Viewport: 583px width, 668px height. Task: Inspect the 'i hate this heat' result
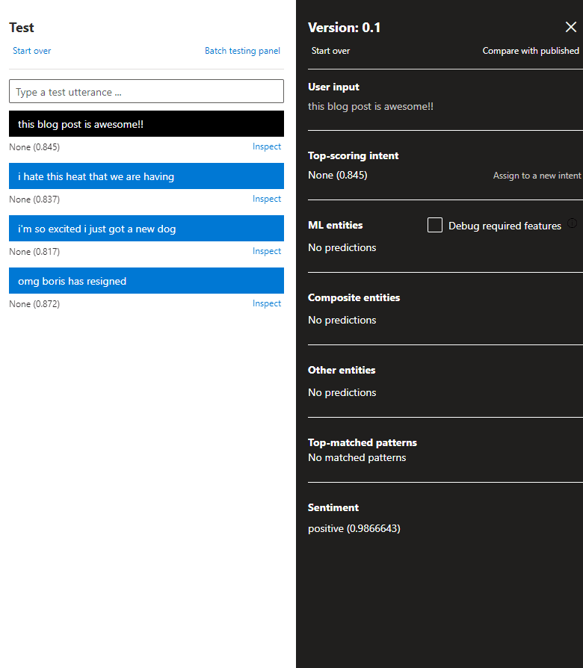pos(267,199)
